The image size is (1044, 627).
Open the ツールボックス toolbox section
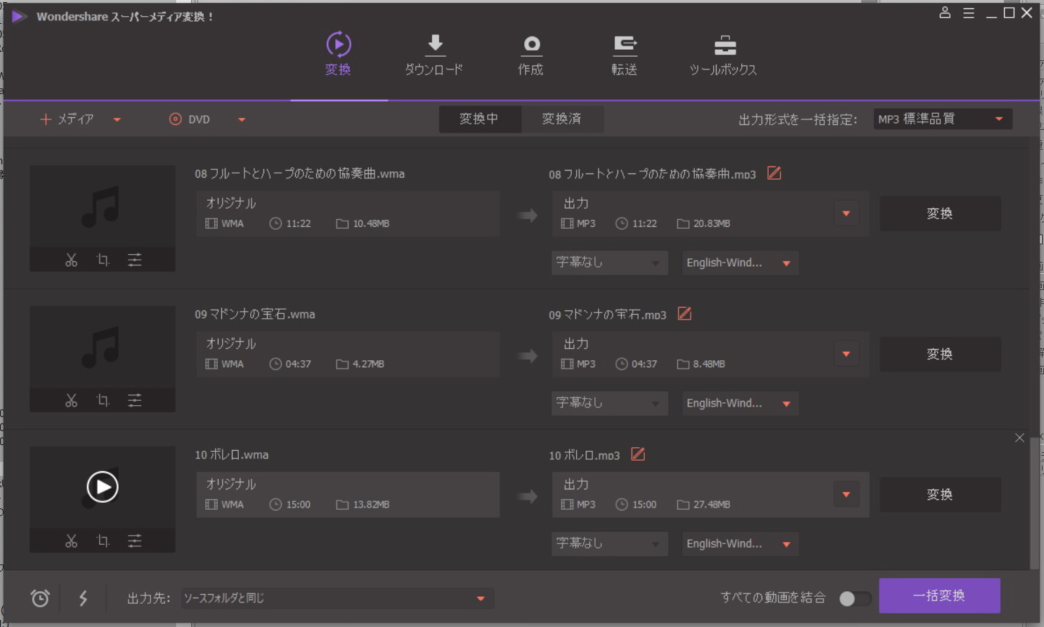click(724, 55)
